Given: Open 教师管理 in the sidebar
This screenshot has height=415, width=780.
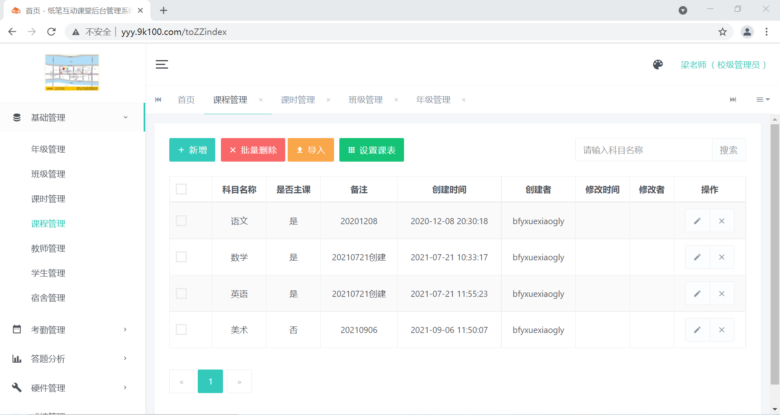Looking at the screenshot, I should tap(48, 249).
